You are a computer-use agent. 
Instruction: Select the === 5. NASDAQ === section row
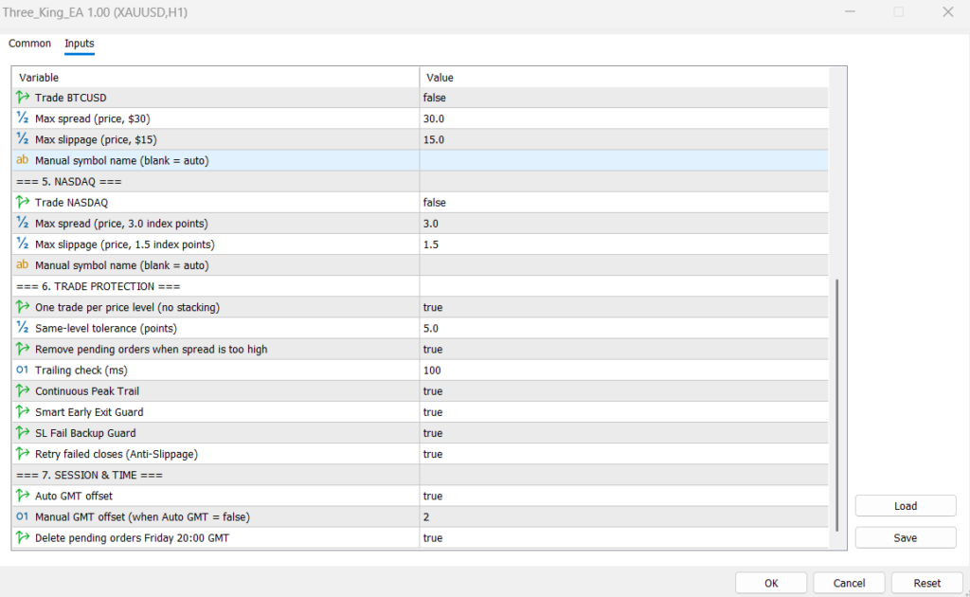[x=420, y=181]
